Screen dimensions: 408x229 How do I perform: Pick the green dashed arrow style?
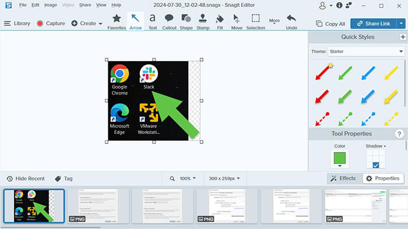point(345,119)
